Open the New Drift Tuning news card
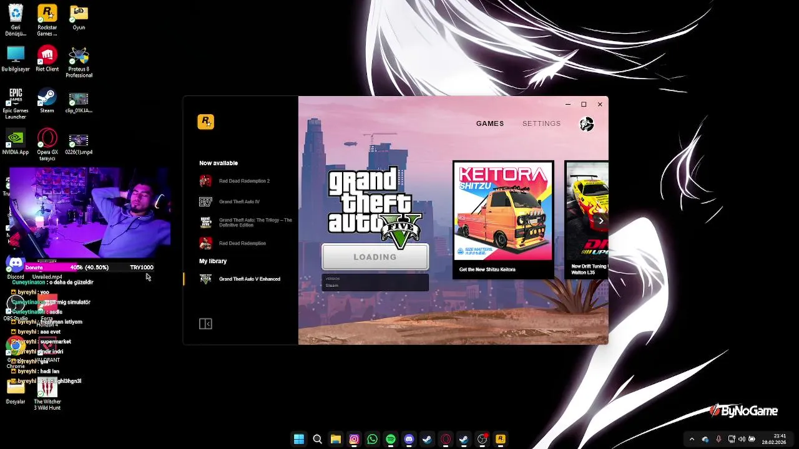The image size is (799, 449). pyautogui.click(x=587, y=219)
